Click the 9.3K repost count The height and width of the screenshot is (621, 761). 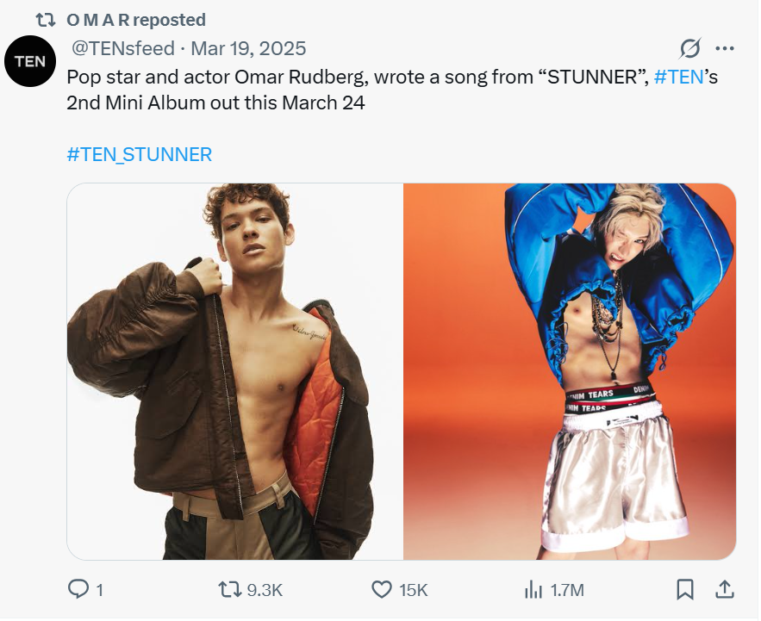[x=265, y=590]
